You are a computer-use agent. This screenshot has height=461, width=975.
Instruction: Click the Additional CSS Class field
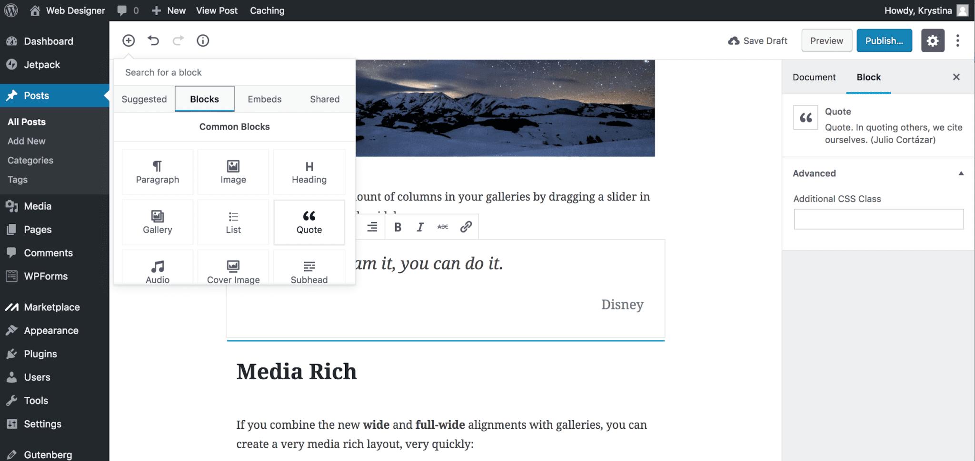pyautogui.click(x=878, y=219)
